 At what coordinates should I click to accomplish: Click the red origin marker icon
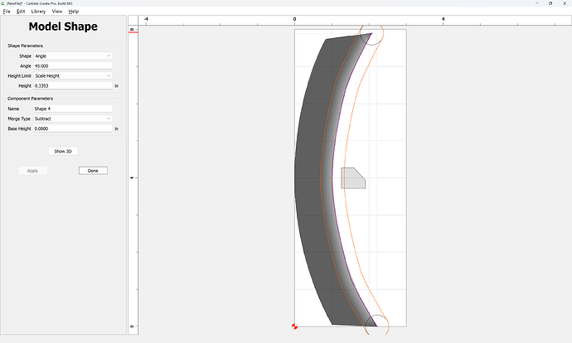pyautogui.click(x=295, y=326)
